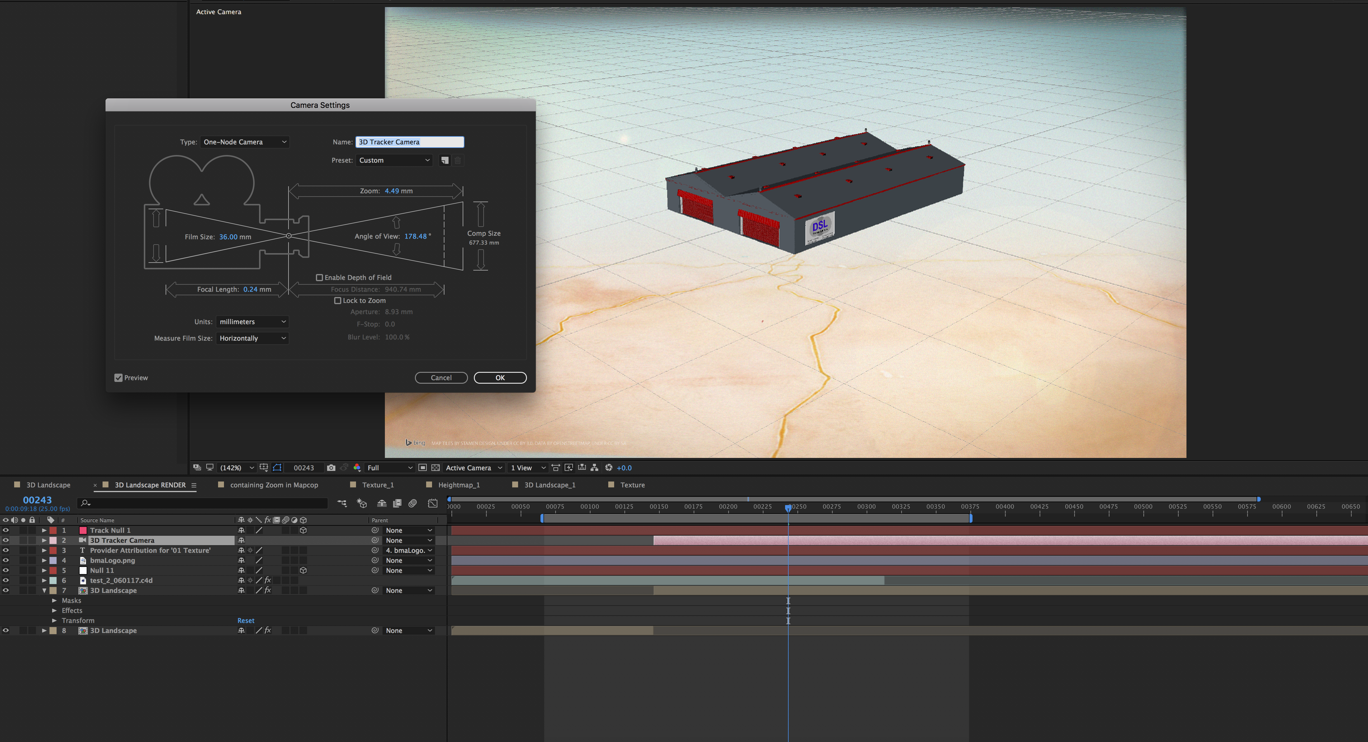Click the Draft 3D icon in timeline

tap(362, 503)
